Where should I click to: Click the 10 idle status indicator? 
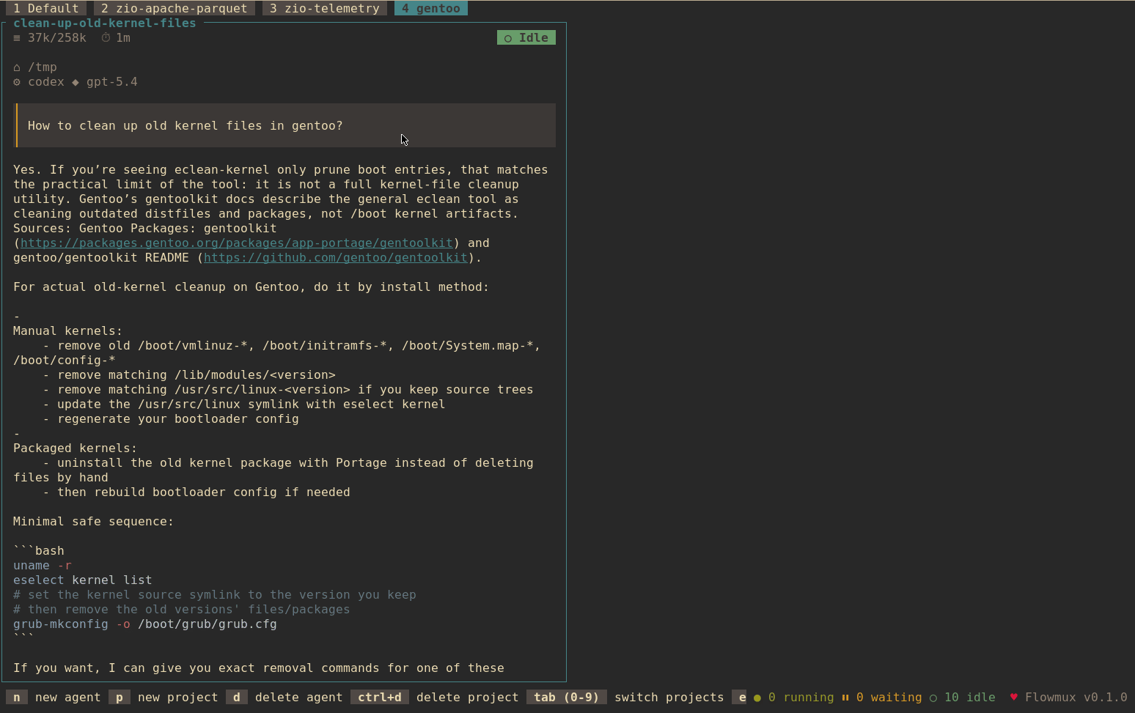coord(963,698)
